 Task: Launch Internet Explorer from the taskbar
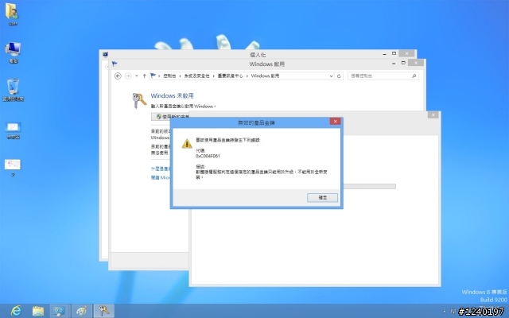(16, 311)
